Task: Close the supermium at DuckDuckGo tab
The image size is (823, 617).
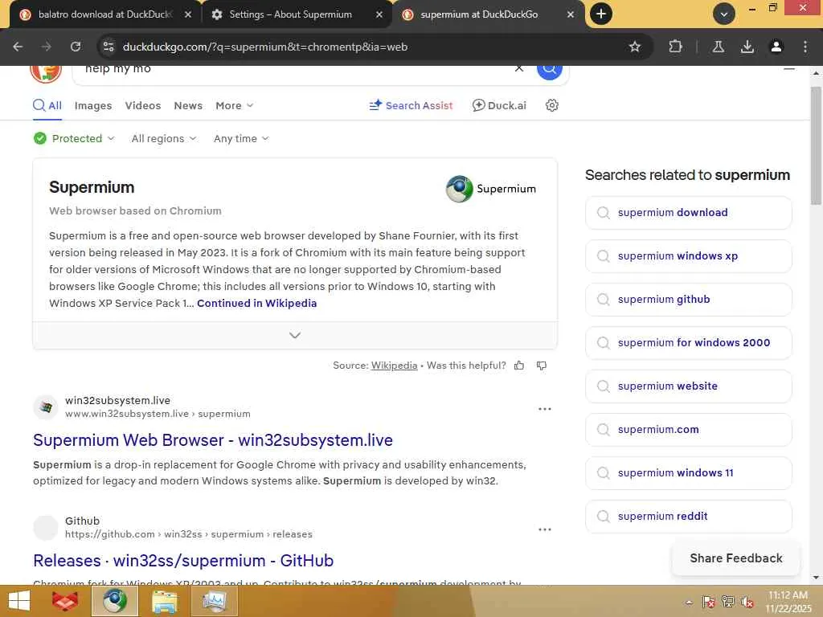Action: 571,14
